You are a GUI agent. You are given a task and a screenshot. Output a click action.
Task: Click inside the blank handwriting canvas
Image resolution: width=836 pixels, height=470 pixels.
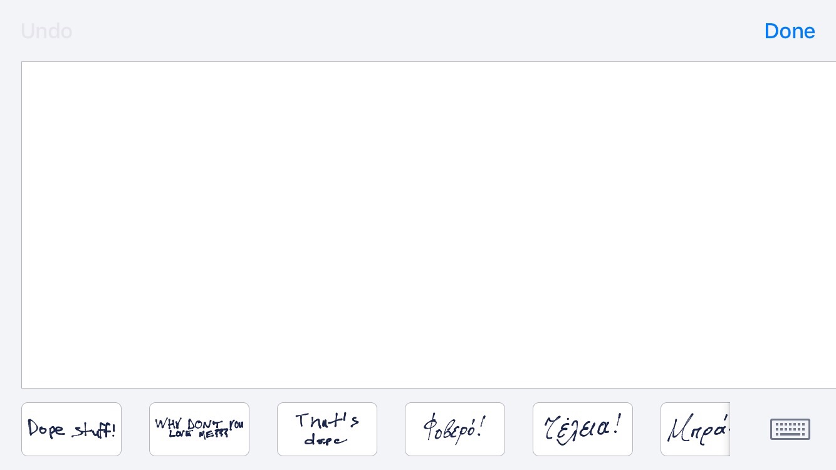[429, 224]
